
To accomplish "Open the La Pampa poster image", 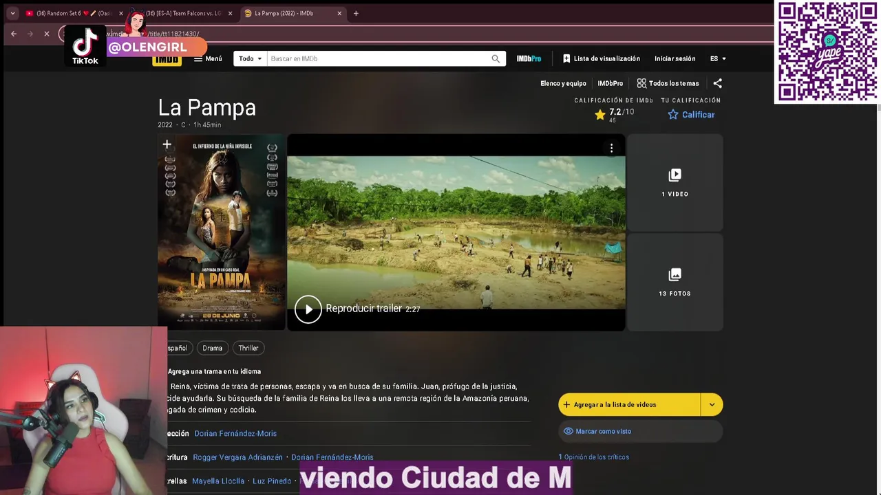I will 222,234.
